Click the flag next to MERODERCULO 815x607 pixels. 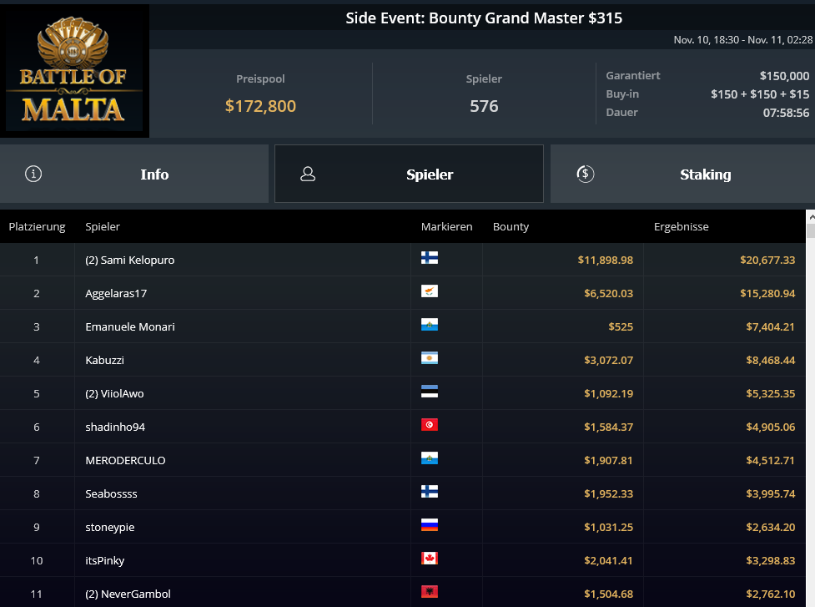(430, 458)
